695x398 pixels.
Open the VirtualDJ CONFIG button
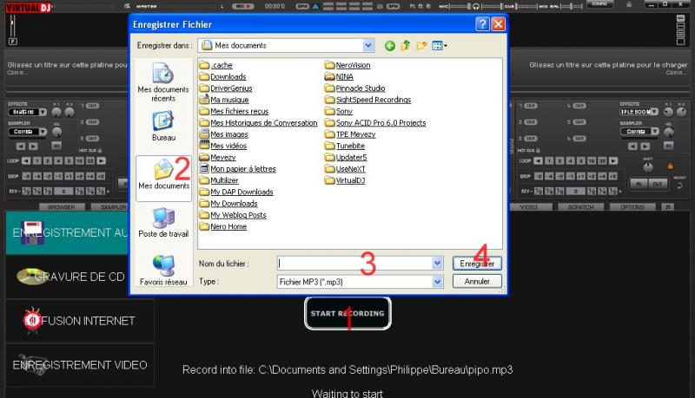599,4
